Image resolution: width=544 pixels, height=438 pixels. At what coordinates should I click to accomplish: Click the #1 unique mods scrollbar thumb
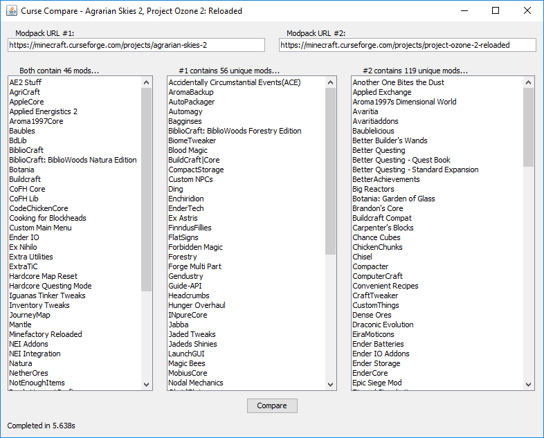(330, 171)
